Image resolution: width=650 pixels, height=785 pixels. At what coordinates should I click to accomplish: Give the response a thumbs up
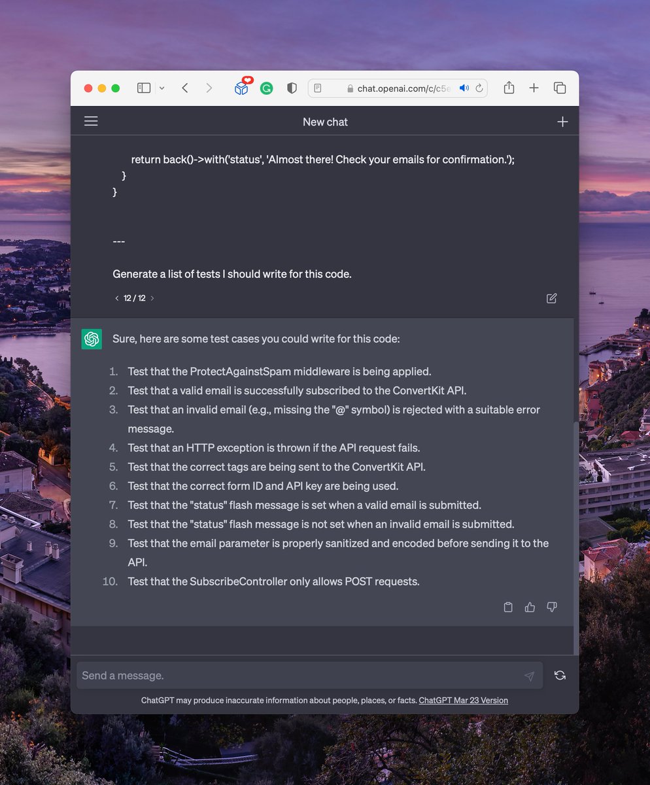(x=530, y=607)
